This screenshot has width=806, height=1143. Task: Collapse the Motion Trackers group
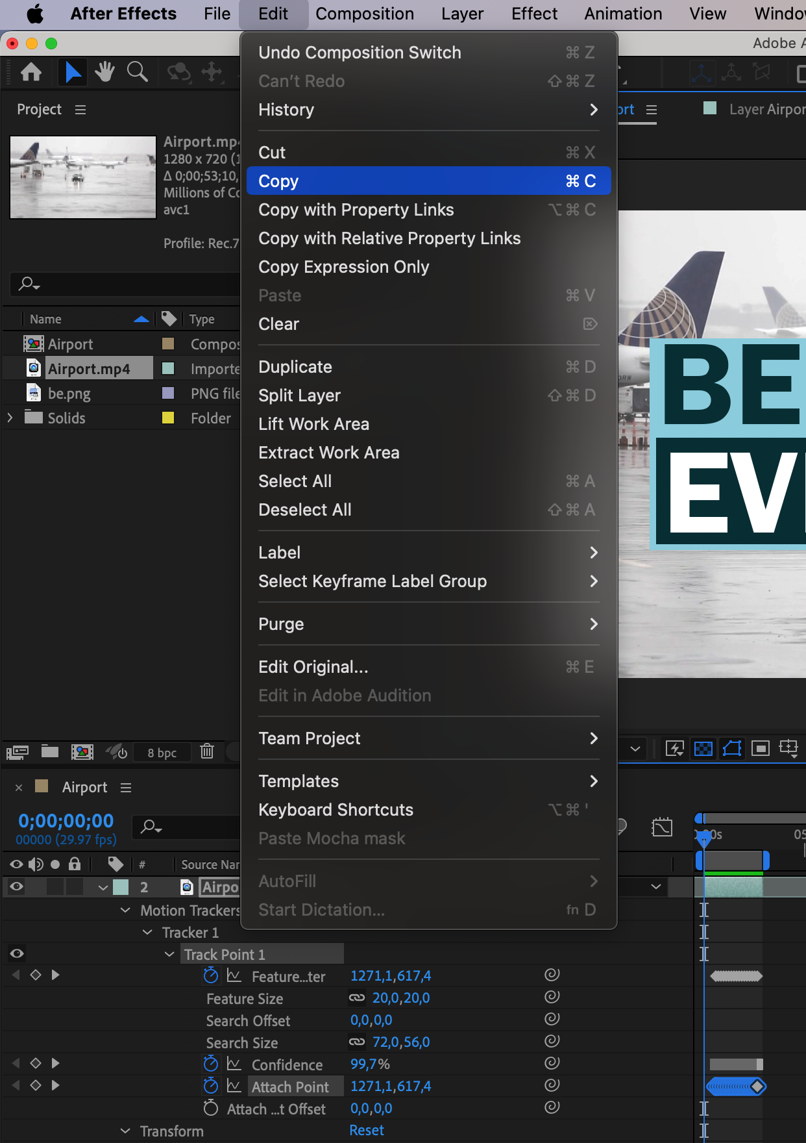click(x=125, y=911)
